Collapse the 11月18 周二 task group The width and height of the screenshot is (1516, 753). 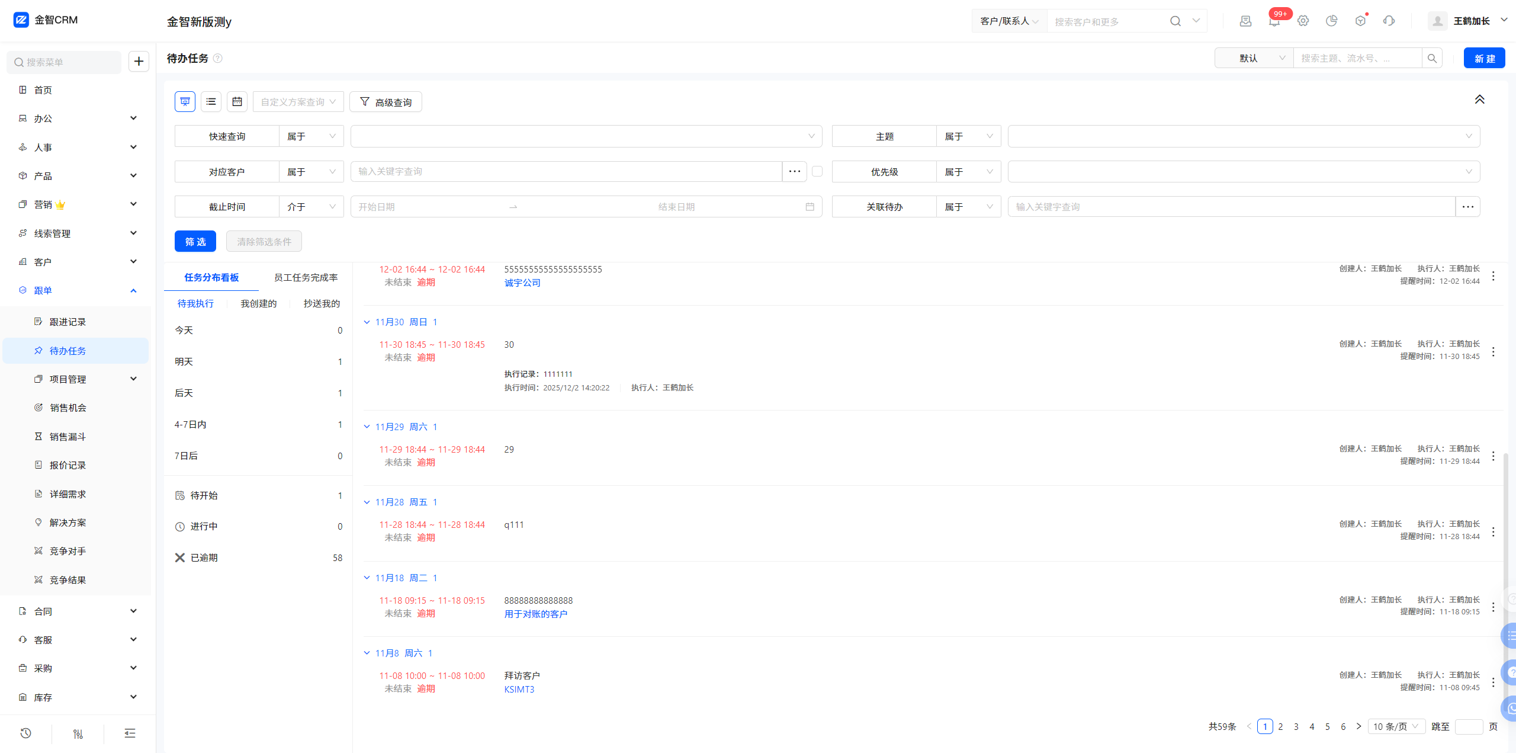pos(367,578)
